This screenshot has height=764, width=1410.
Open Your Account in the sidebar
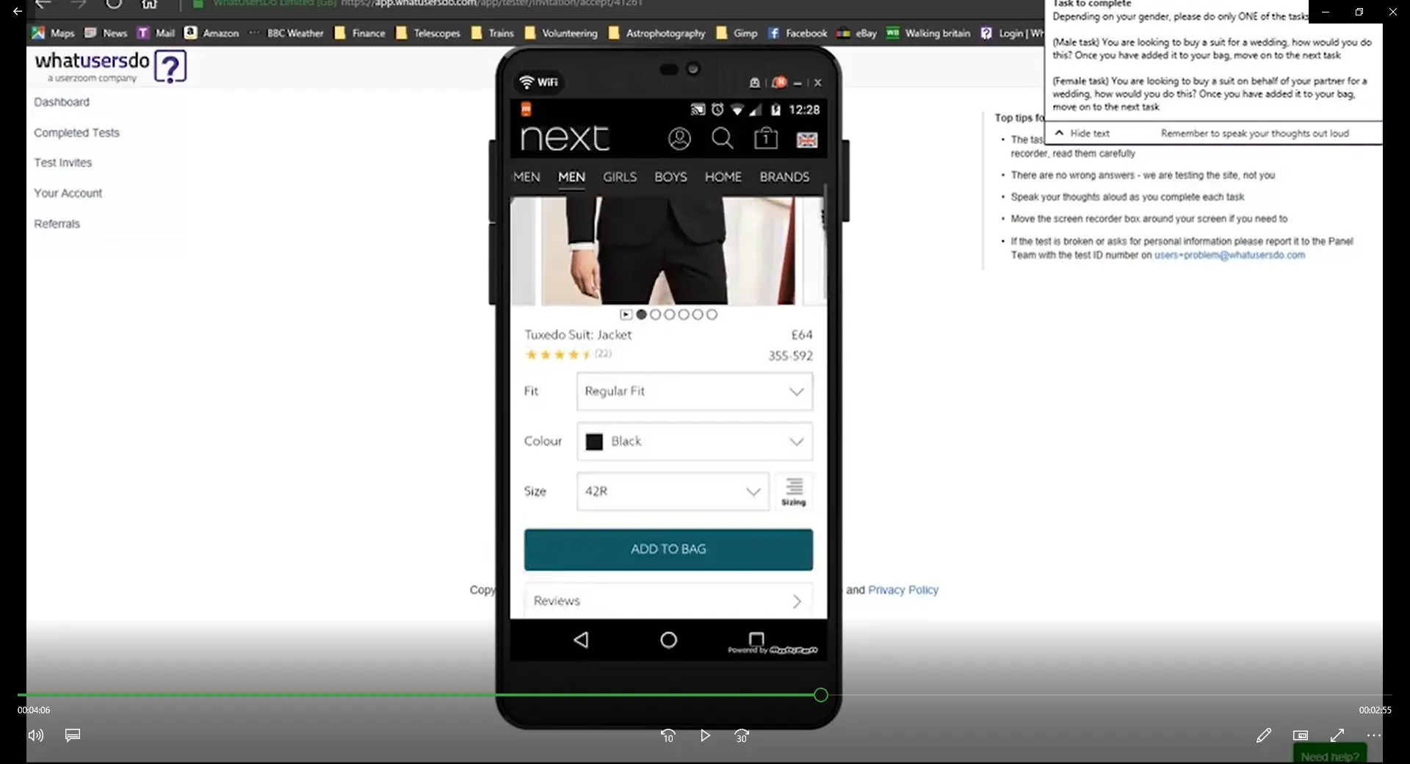(68, 193)
